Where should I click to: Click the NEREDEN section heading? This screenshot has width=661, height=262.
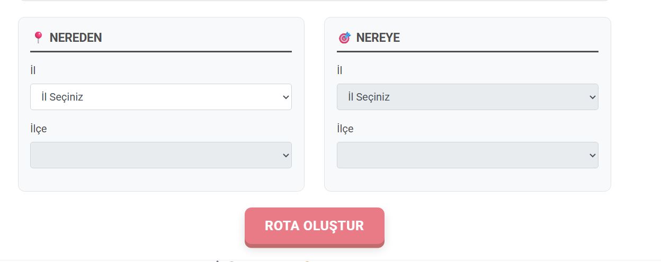pyautogui.click(x=75, y=38)
